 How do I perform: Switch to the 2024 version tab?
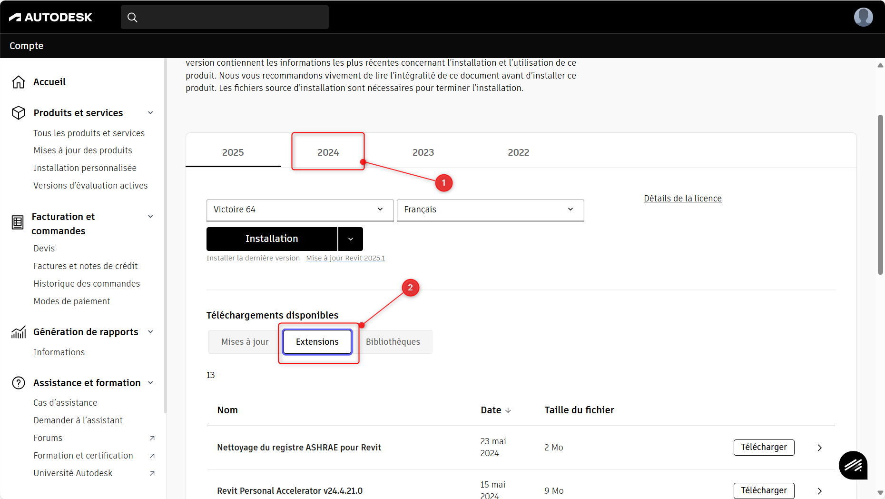tap(328, 152)
